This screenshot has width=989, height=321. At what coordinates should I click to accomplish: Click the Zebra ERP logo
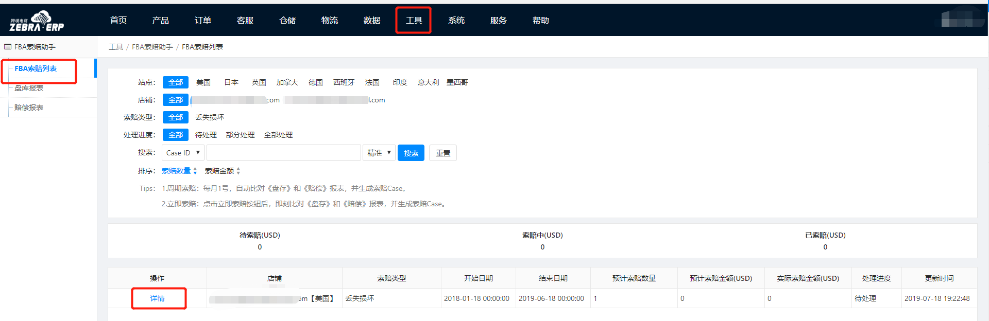click(37, 21)
